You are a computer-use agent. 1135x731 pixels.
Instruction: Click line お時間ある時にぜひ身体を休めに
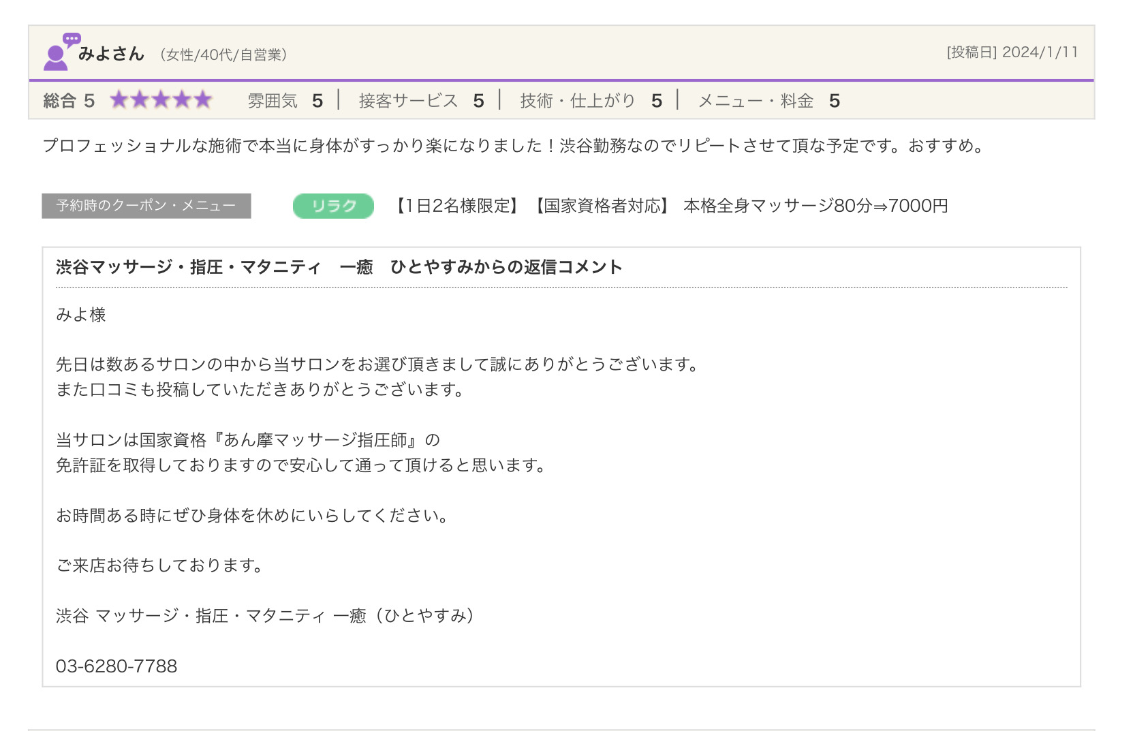click(x=253, y=516)
